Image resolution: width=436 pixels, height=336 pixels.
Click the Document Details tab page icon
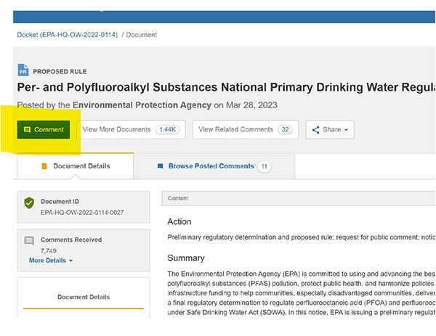pos(44,166)
